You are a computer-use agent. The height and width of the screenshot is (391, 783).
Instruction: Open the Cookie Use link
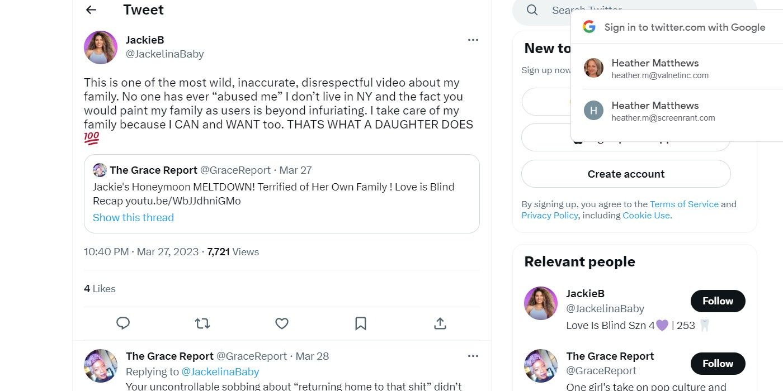(x=646, y=216)
